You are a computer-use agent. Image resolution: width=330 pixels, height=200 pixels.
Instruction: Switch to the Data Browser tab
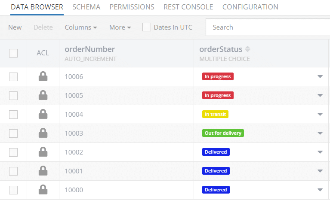pos(37,7)
